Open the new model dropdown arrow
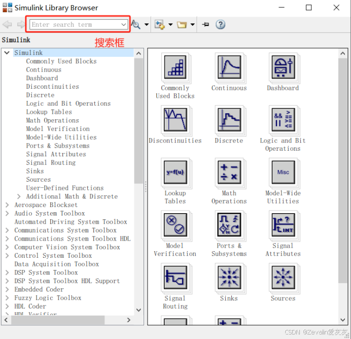This screenshot has height=339, width=351. click(170, 24)
